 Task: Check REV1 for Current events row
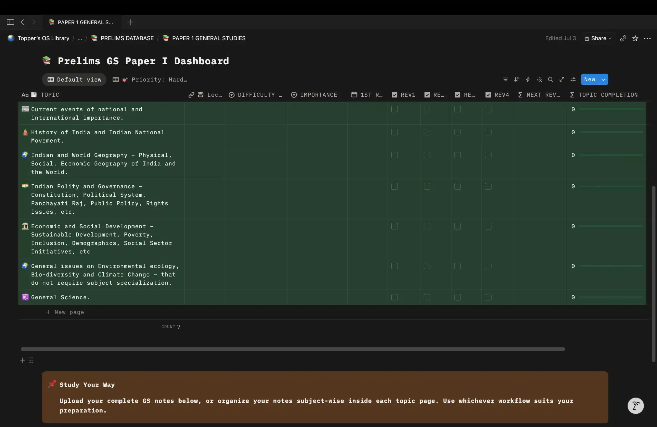394,109
